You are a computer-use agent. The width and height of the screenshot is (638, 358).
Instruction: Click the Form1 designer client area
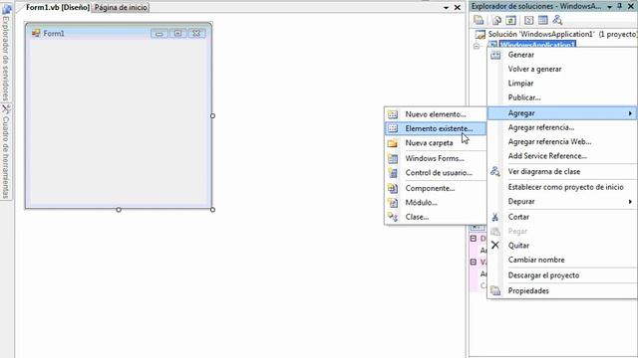point(119,121)
